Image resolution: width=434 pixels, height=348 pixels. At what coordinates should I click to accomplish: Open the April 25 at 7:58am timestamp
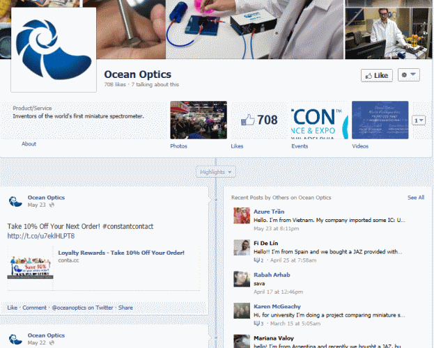point(293,260)
